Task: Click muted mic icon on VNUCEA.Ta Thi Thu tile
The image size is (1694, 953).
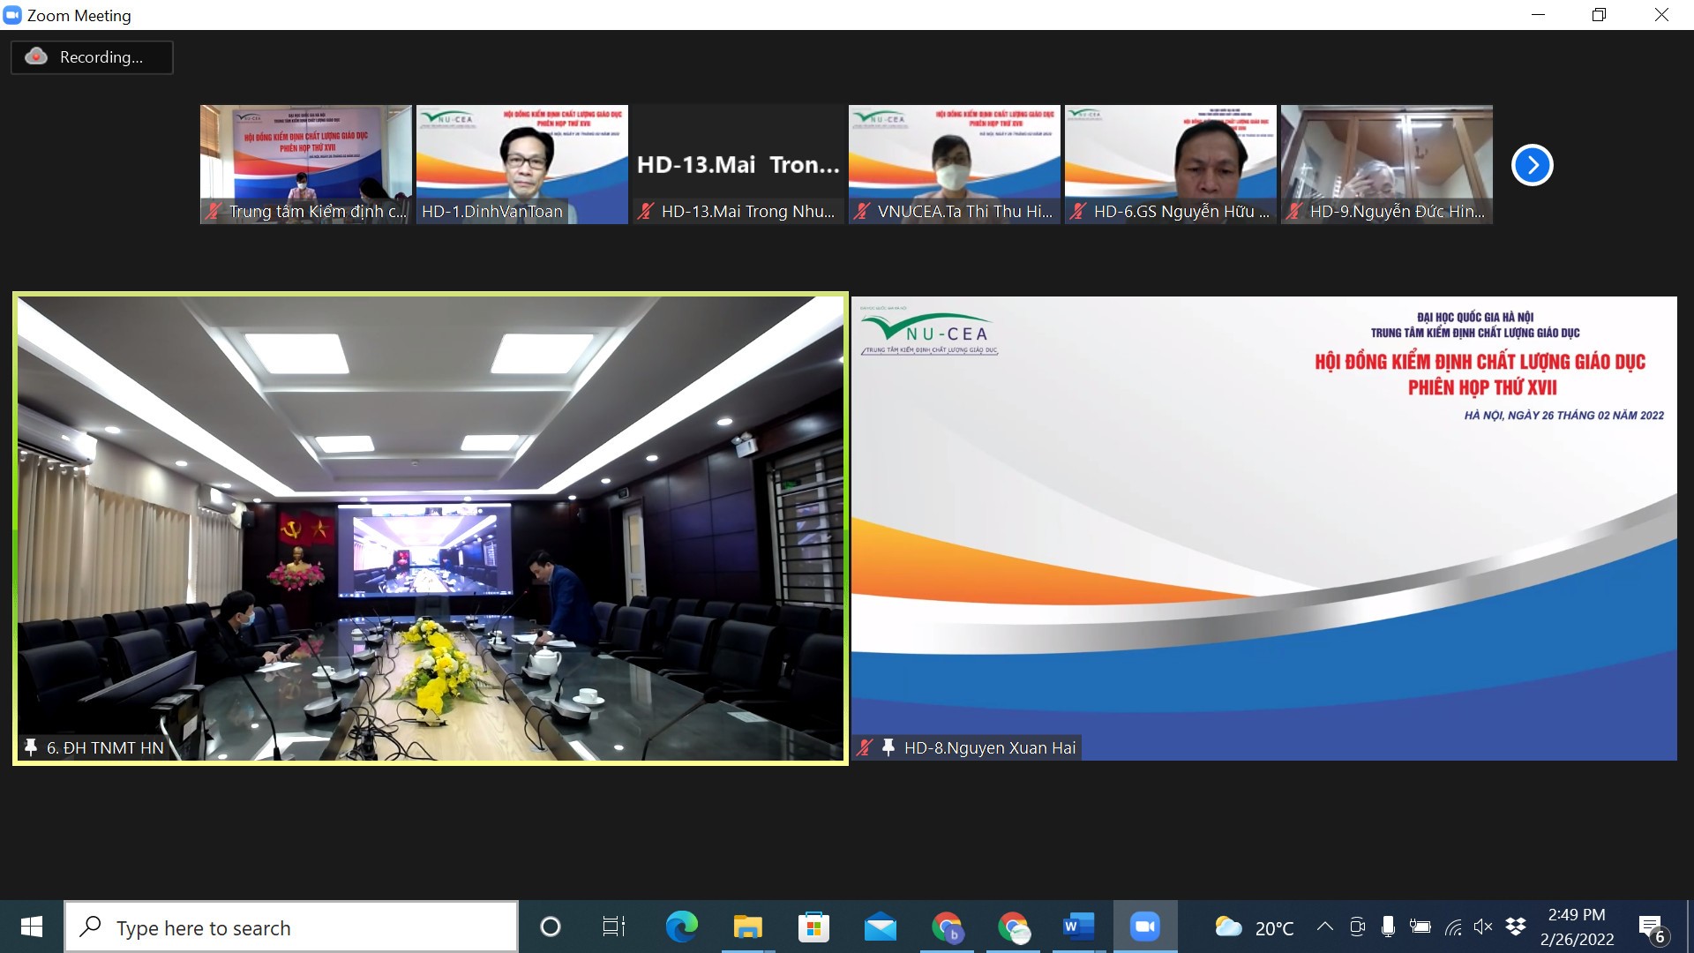Action: [862, 211]
